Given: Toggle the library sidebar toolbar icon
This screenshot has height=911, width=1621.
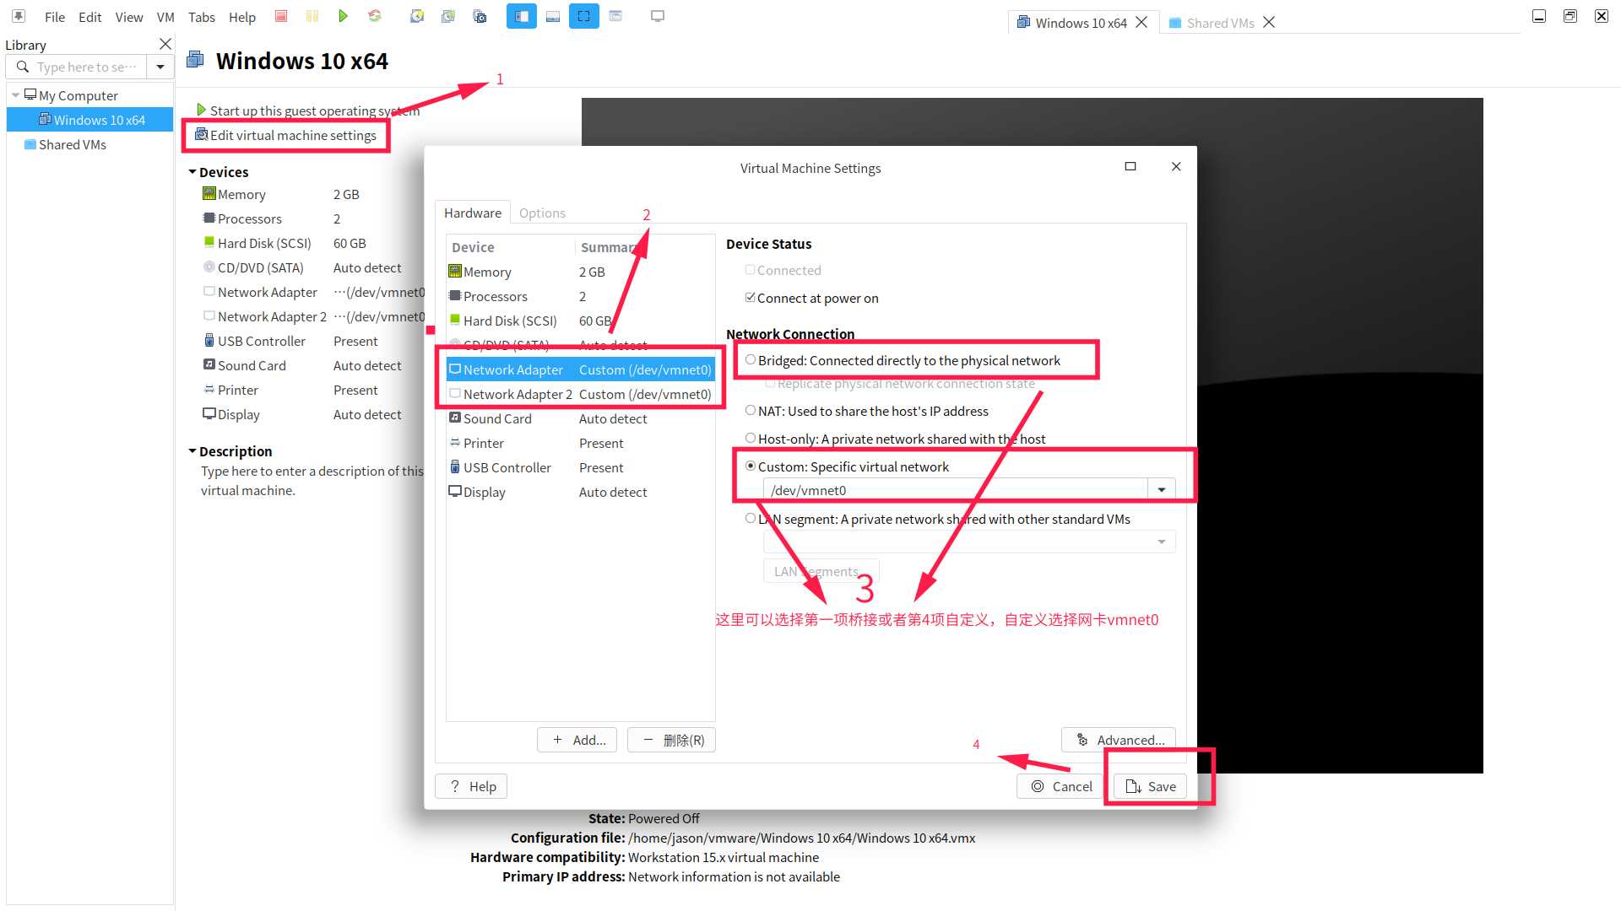Looking at the screenshot, I should [x=522, y=16].
